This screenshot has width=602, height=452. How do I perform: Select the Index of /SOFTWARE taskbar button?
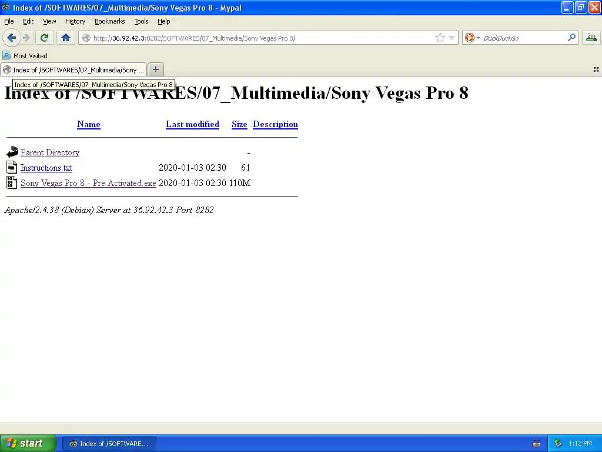109,444
